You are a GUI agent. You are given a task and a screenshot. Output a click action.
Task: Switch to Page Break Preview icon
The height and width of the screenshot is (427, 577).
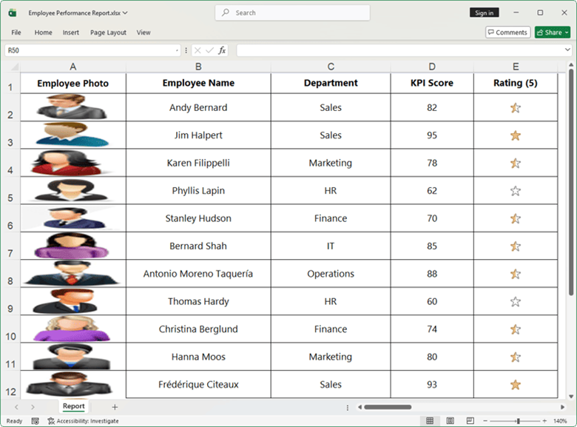pos(470,421)
